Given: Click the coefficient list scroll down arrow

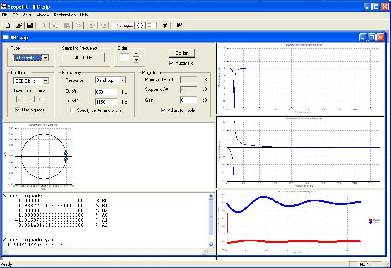Looking at the screenshot, I should tap(211, 245).
